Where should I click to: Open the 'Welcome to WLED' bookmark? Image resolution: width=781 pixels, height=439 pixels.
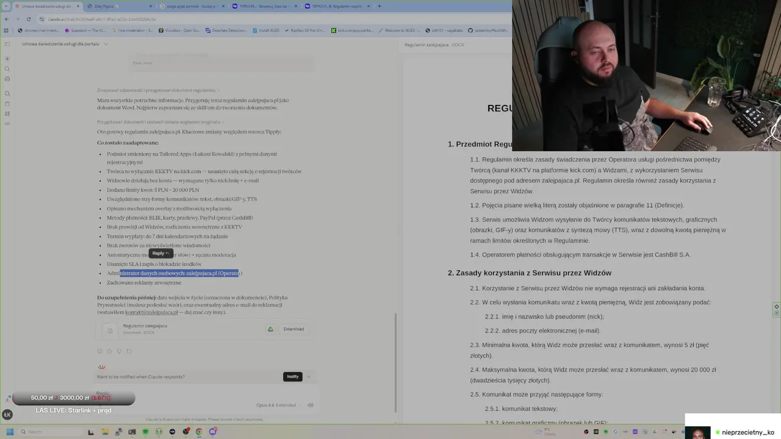point(398,30)
